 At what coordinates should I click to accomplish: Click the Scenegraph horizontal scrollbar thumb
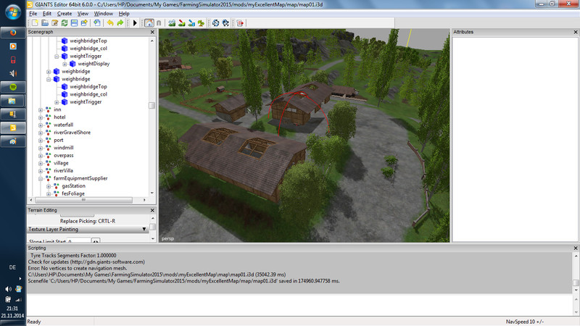83,200
